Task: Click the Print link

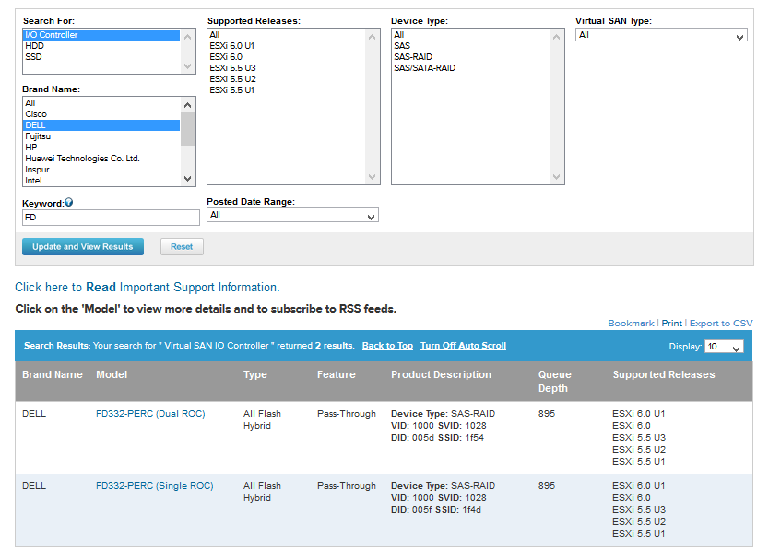Action: [671, 323]
